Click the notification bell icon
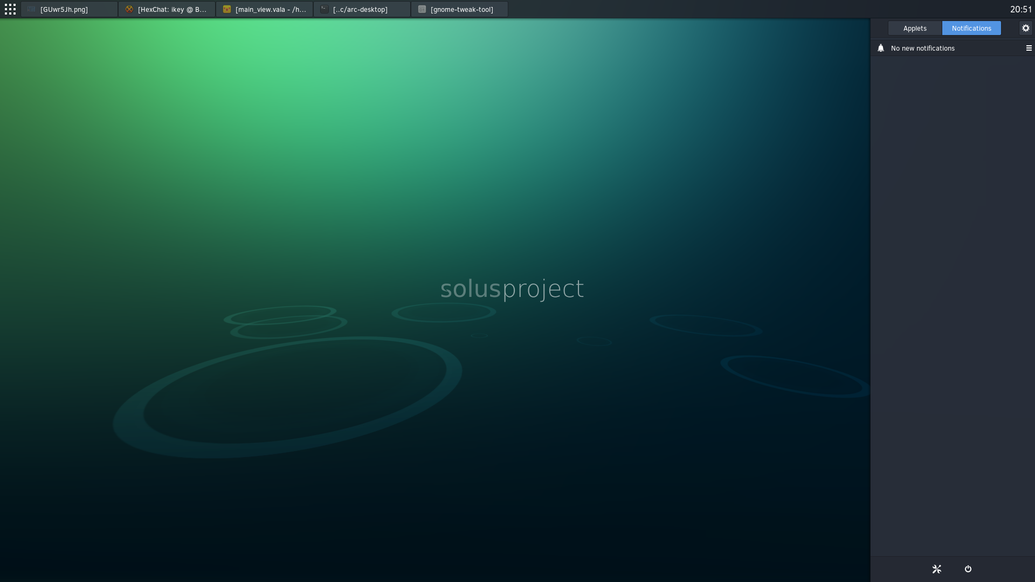 881,48
